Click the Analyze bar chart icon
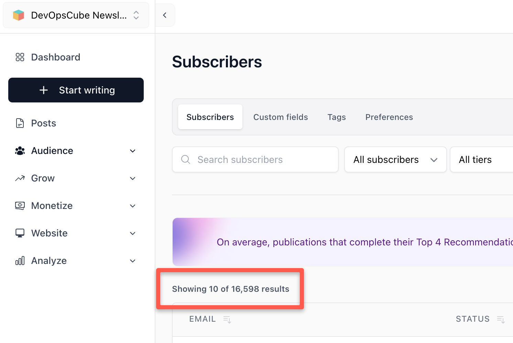 tap(20, 261)
